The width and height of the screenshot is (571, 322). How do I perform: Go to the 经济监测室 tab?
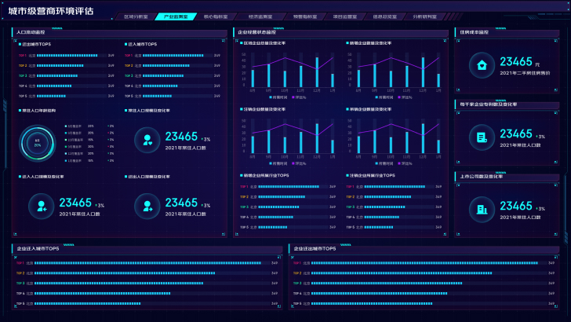click(260, 16)
